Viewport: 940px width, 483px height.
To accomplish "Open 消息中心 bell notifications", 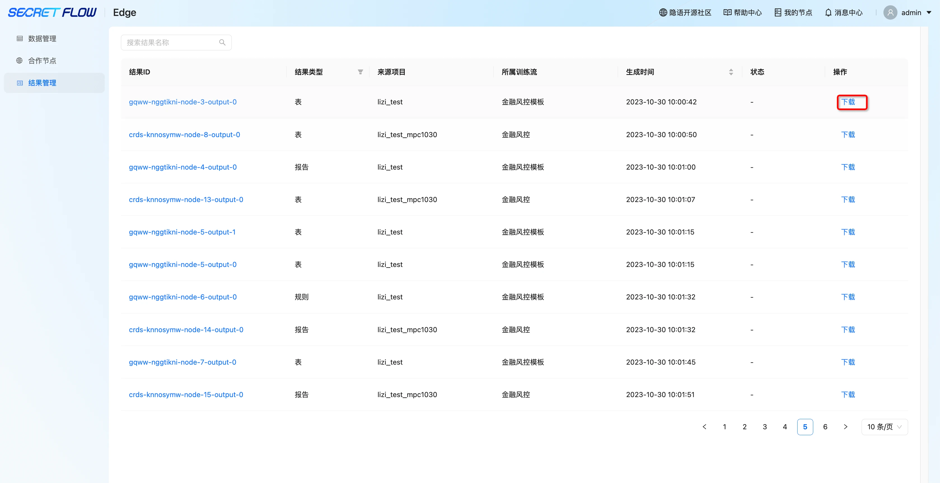I will (x=843, y=12).
